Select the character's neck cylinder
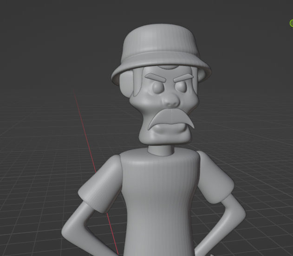The width and height of the screenshot is (293, 256). pos(161,150)
